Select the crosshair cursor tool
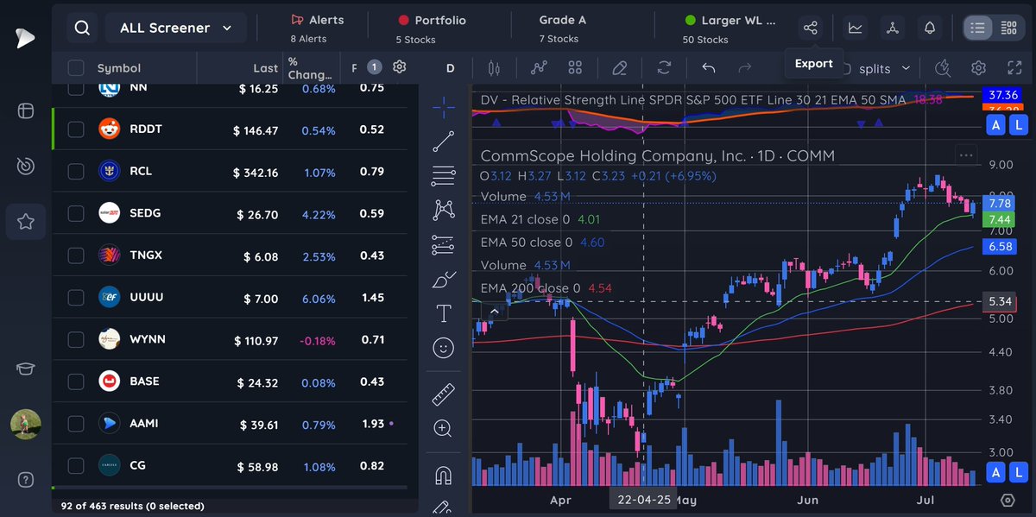This screenshot has height=517, width=1036. coord(444,108)
